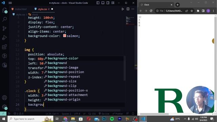Share the page from Chrome address bar
The image size is (217, 122).
tap(186, 11)
